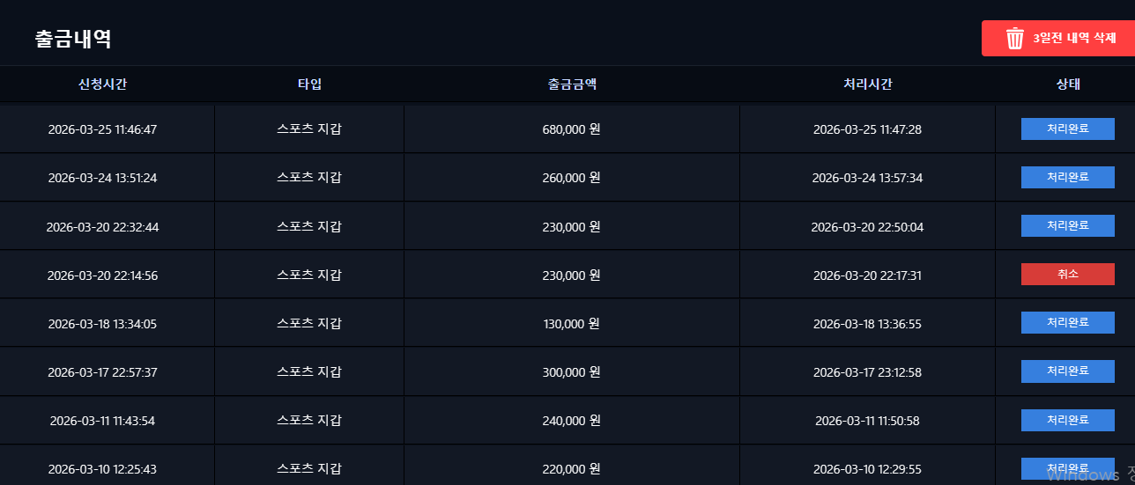Viewport: 1135px width, 485px height.
Task: Click 처리완료 status for 130,000 원 row
Action: (x=1068, y=323)
